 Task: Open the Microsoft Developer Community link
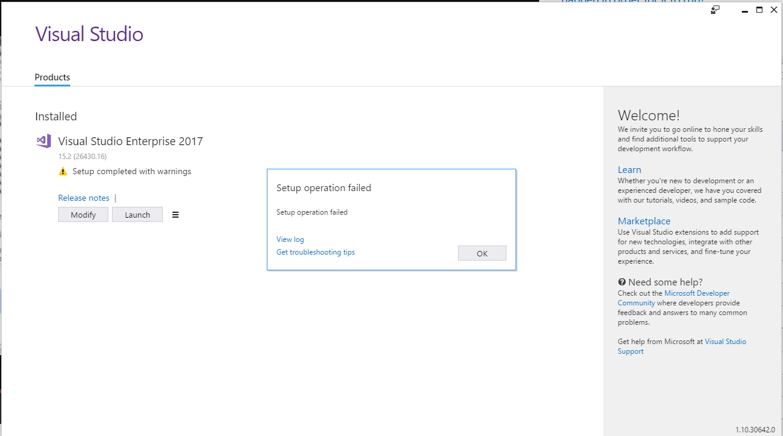(697, 293)
